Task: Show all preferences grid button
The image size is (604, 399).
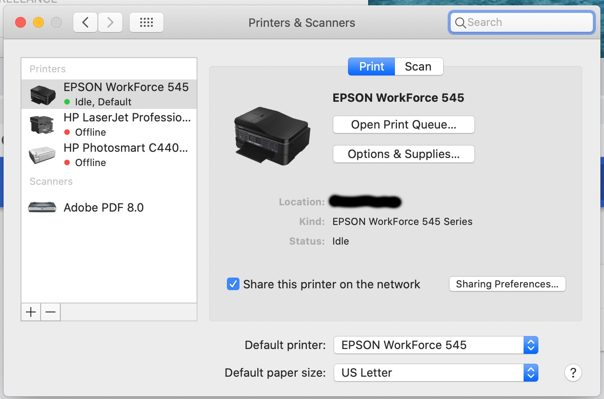Action: 147,22
